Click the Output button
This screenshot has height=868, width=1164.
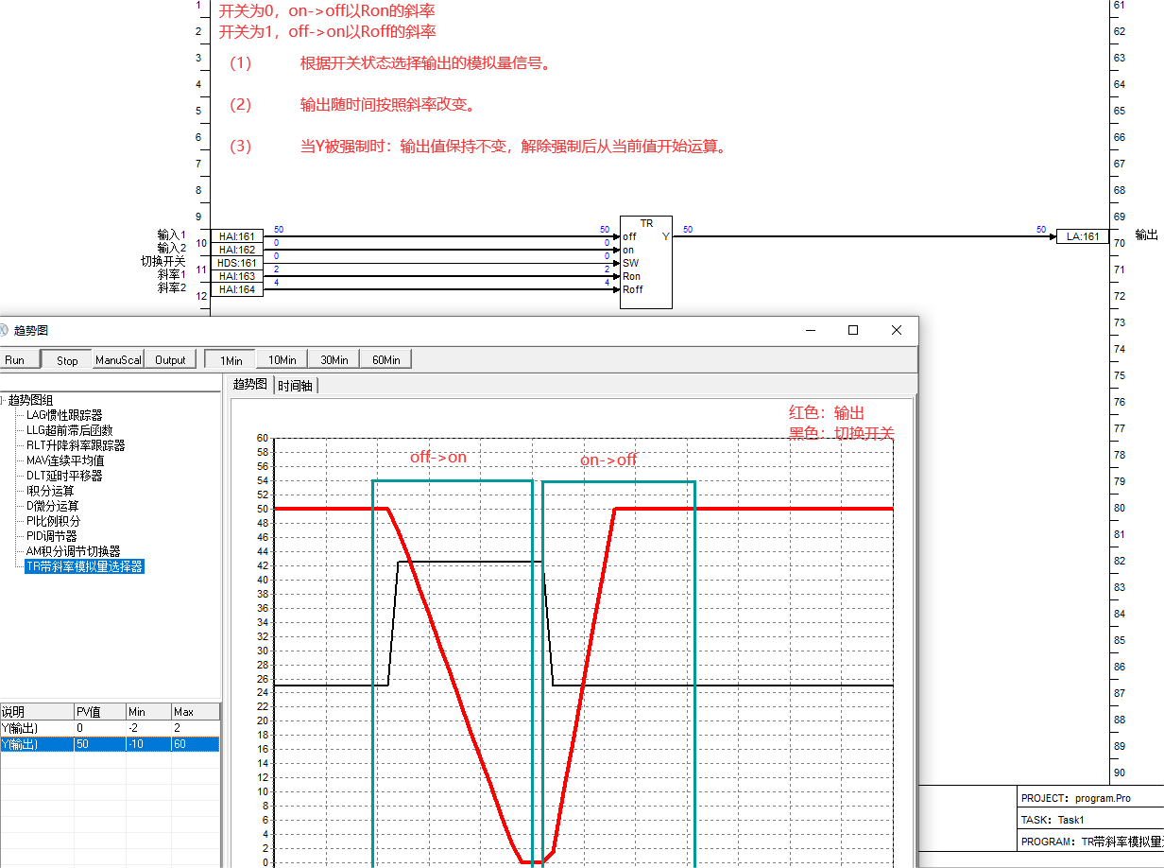(x=171, y=360)
